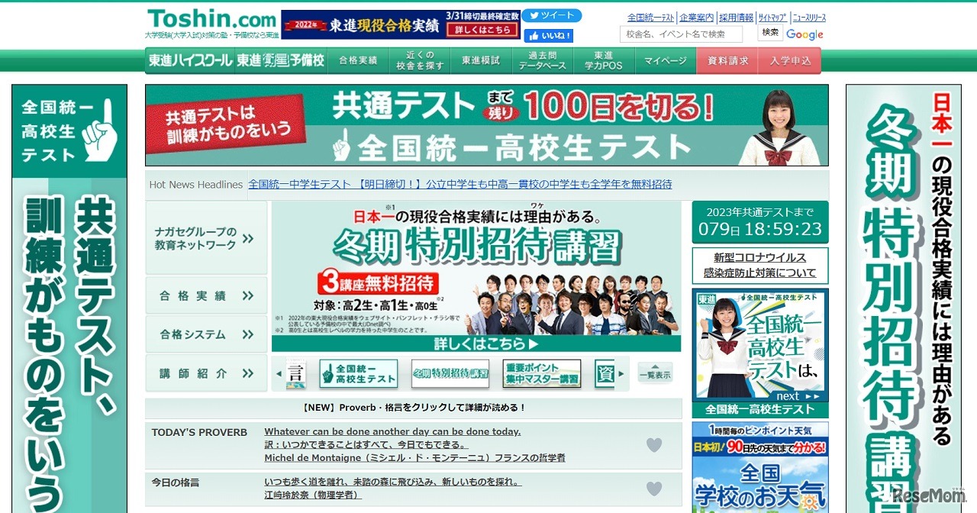This screenshot has width=977, height=513.
Task: Click the 全国統一高校生テスト caption under ad
Action: [759, 409]
